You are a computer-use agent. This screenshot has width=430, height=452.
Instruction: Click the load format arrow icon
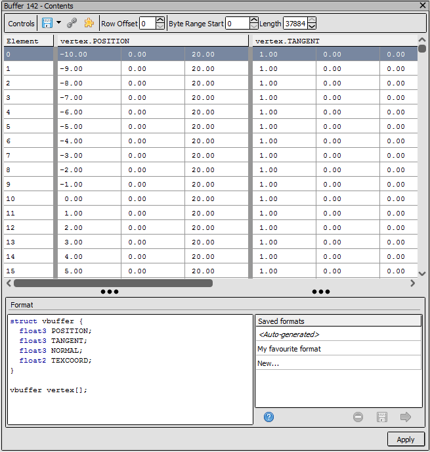(x=406, y=417)
